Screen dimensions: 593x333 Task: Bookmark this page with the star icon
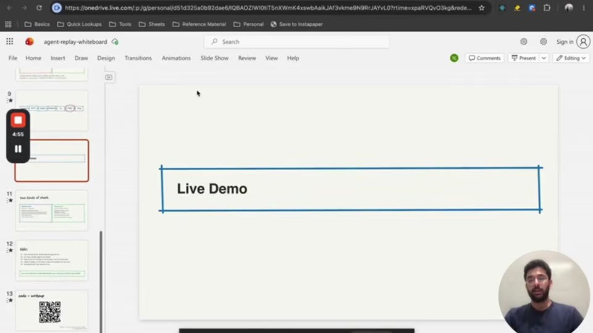coord(481,7)
